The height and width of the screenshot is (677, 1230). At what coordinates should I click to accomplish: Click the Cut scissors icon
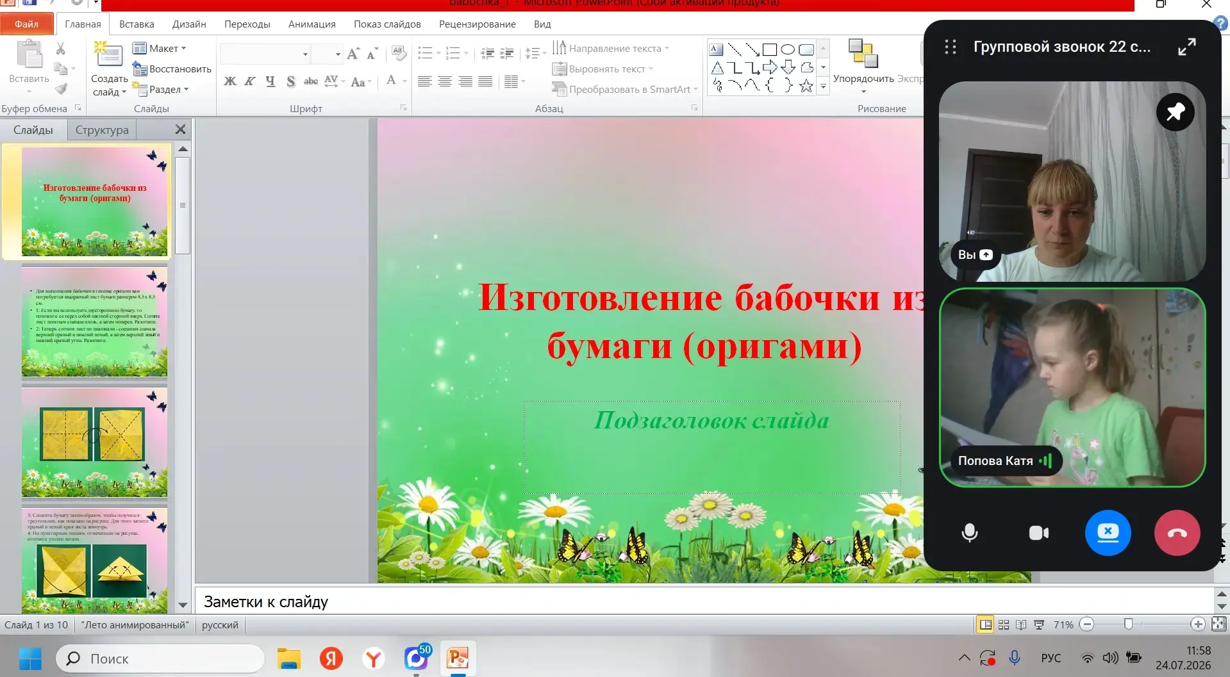coord(61,49)
